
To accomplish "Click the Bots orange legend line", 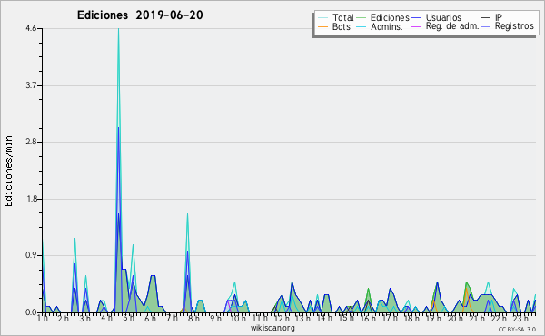I will tap(322, 26).
